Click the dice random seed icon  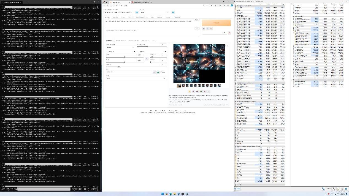(154, 72)
